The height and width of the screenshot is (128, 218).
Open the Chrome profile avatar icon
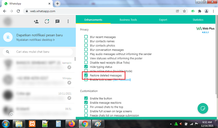click(x=206, y=11)
